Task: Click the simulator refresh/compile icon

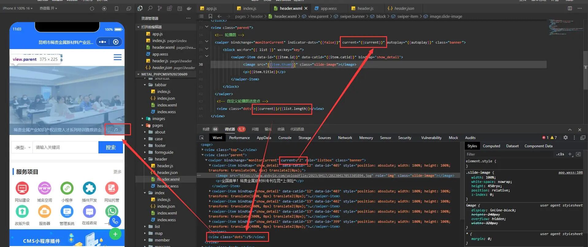Action: [92, 9]
